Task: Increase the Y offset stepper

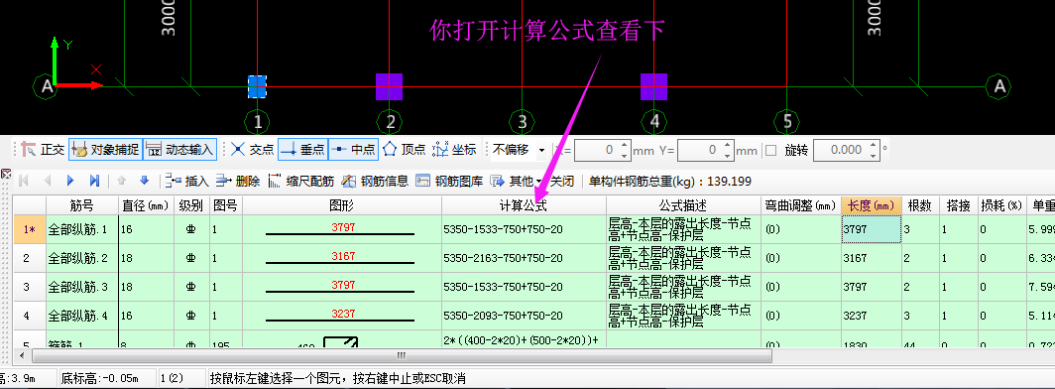Action: pyautogui.click(x=727, y=145)
